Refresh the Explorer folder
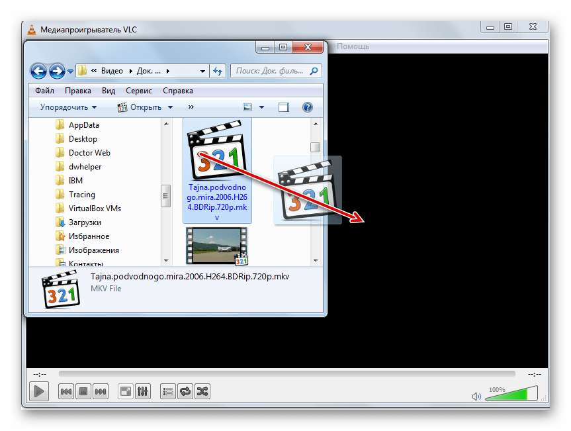The image size is (571, 431). pos(218,71)
